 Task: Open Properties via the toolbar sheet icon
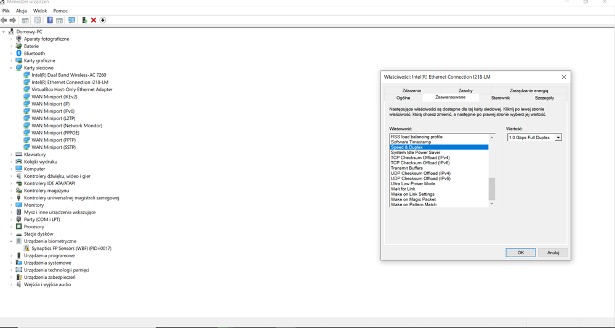(x=38, y=20)
